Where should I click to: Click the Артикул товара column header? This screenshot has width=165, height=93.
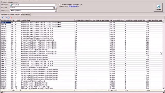tap(6, 20)
